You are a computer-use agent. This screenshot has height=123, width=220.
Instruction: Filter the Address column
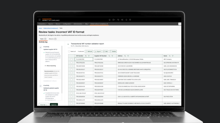click(x=128, y=56)
